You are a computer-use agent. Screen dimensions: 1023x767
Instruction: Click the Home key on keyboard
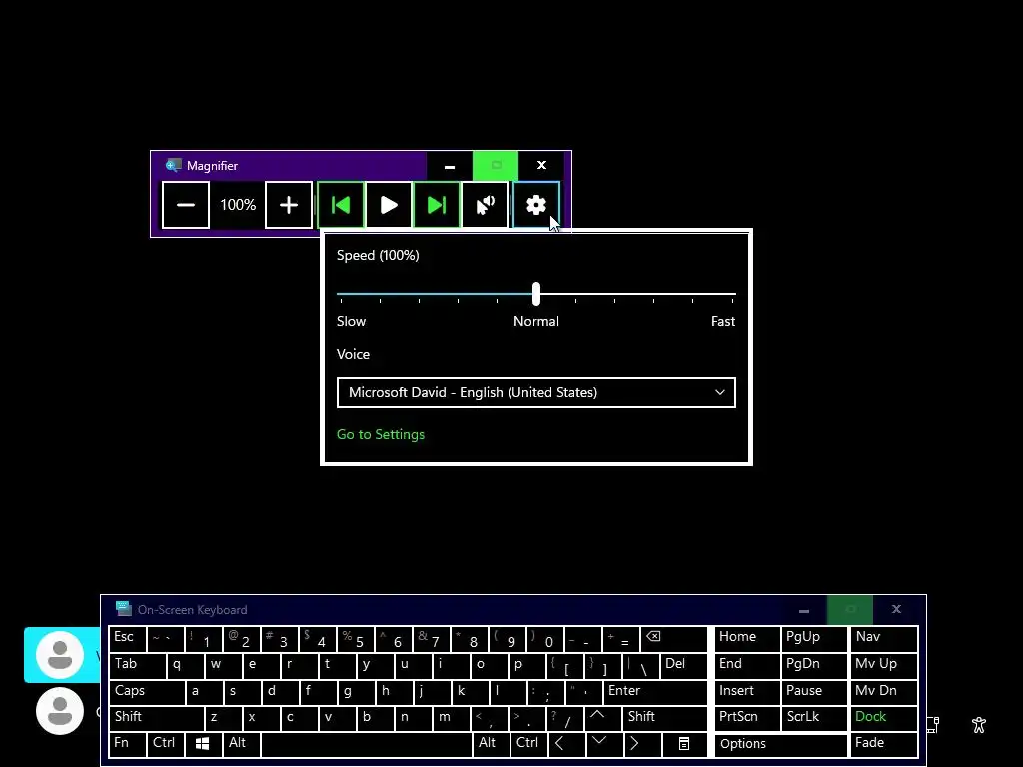tap(747, 639)
